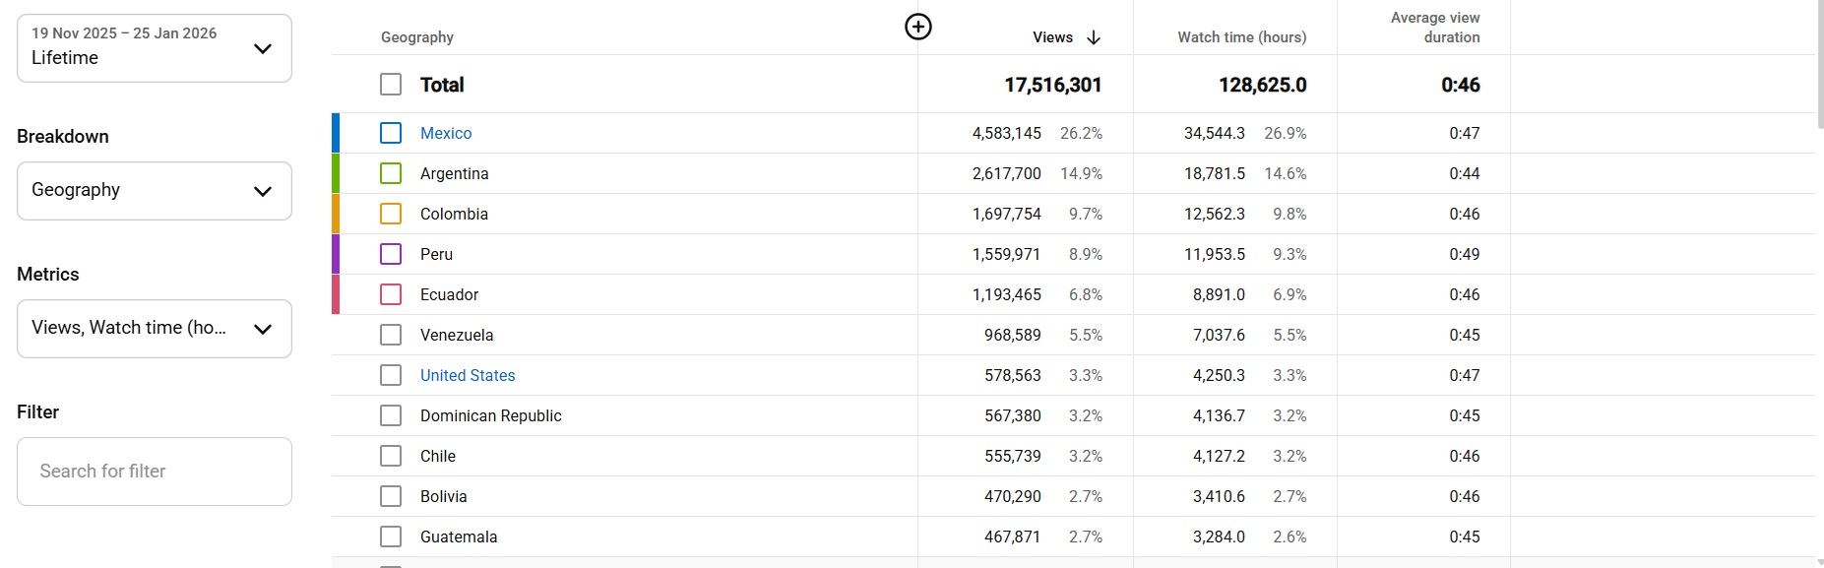Image resolution: width=1824 pixels, height=568 pixels.
Task: Sort by Average view duration column
Action: [1434, 28]
